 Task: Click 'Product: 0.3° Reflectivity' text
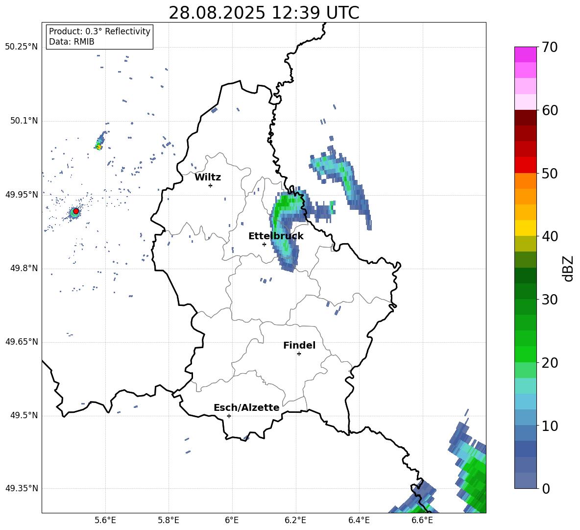(99, 31)
